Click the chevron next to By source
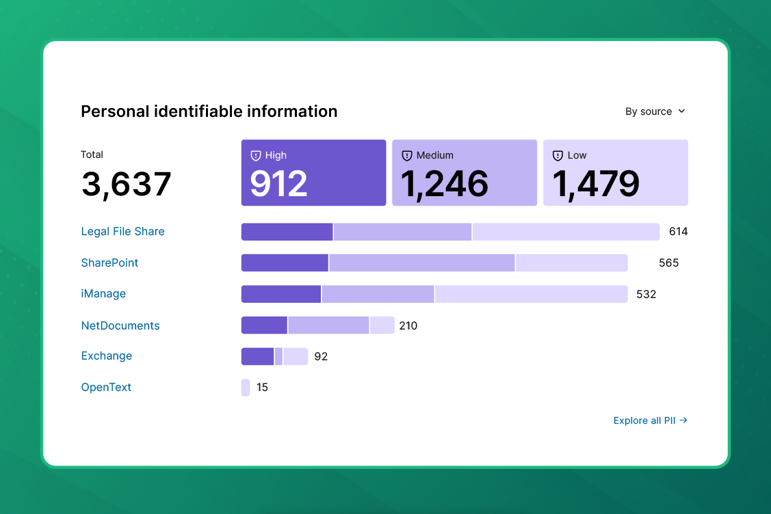 681,111
